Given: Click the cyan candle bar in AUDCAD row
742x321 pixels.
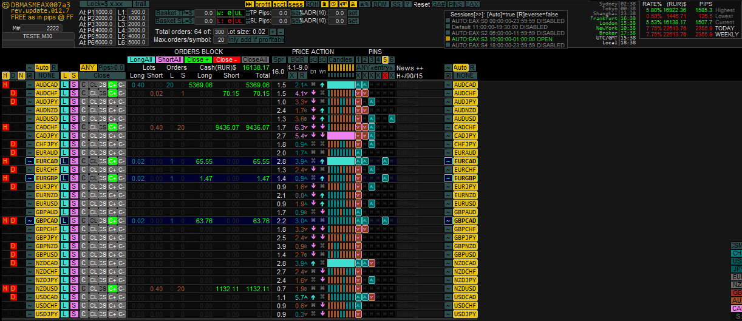Looking at the screenshot, I should 341,85.
